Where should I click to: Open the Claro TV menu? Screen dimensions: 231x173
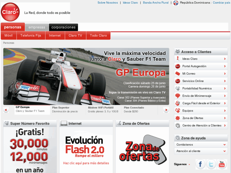coord(75,36)
